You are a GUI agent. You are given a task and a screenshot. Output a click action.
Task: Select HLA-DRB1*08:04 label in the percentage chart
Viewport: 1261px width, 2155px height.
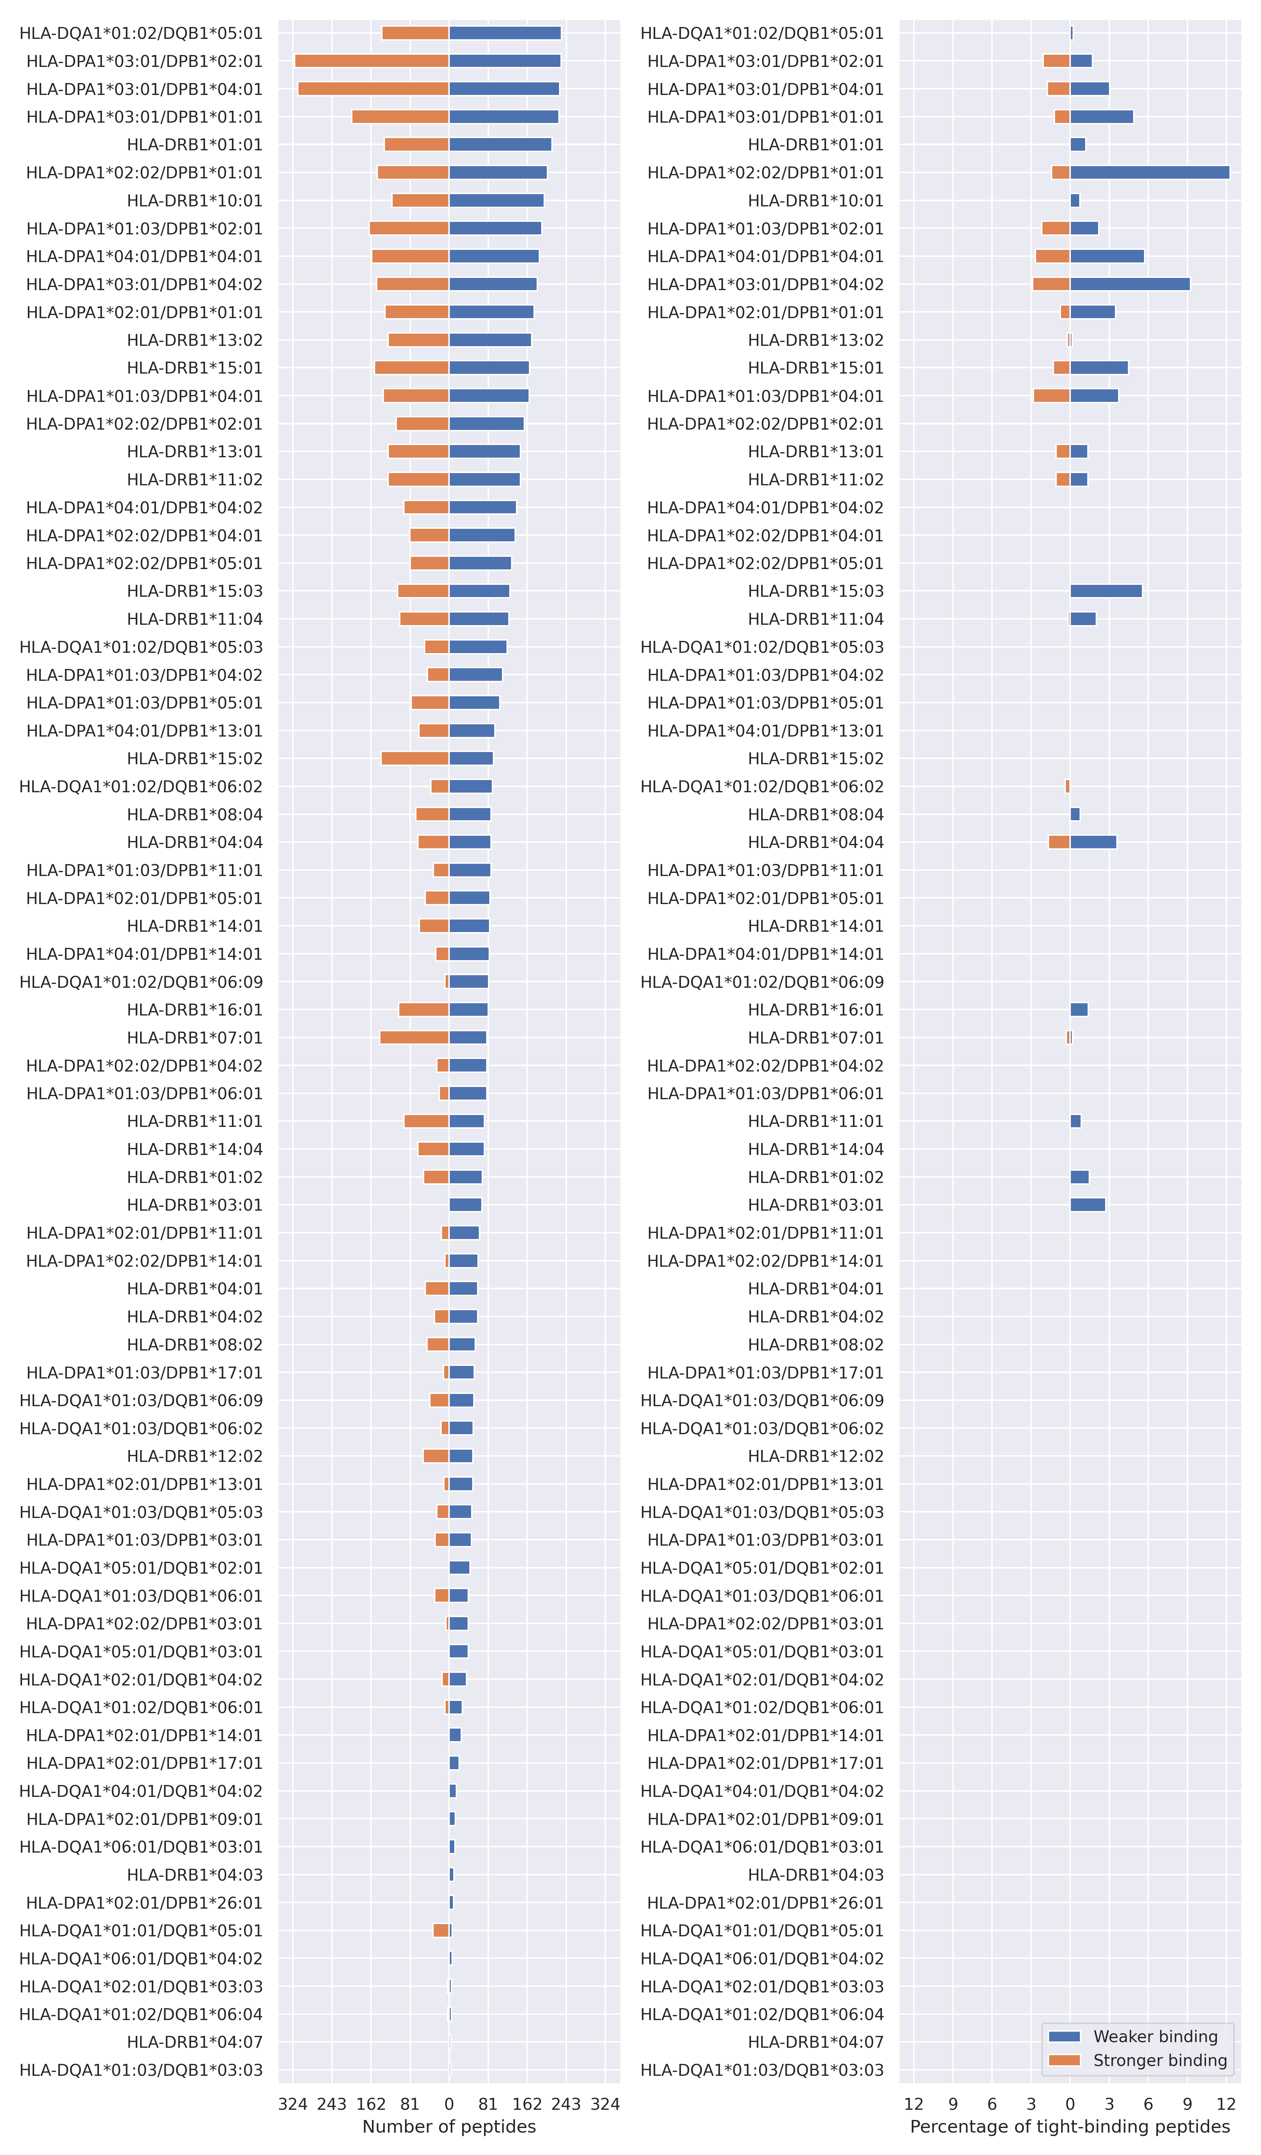point(815,814)
